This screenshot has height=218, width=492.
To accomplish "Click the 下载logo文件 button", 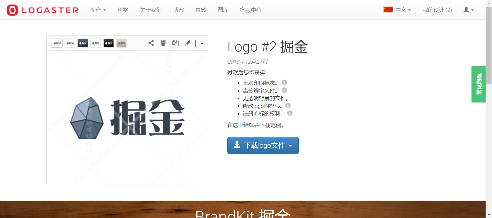I will coord(263,145).
